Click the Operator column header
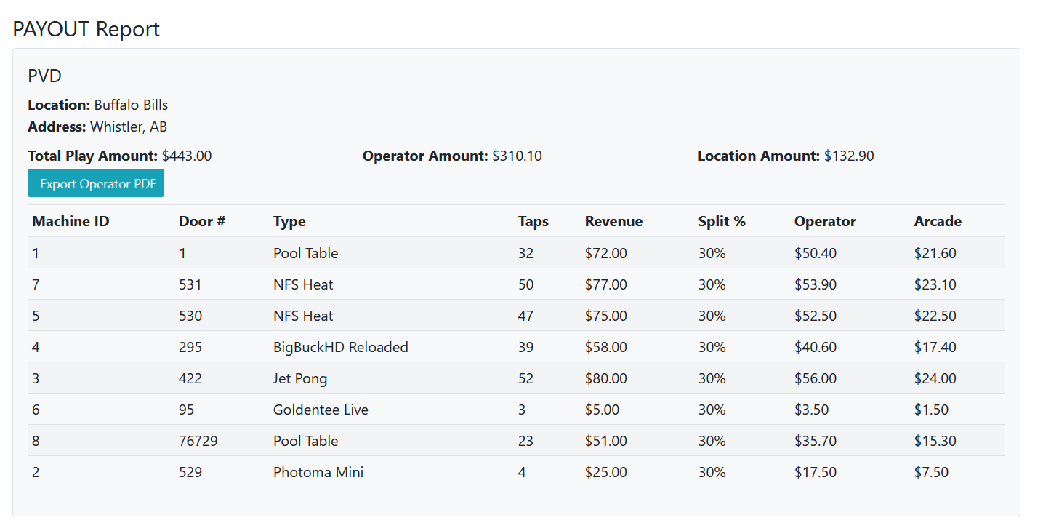1043x523 pixels. [x=825, y=221]
